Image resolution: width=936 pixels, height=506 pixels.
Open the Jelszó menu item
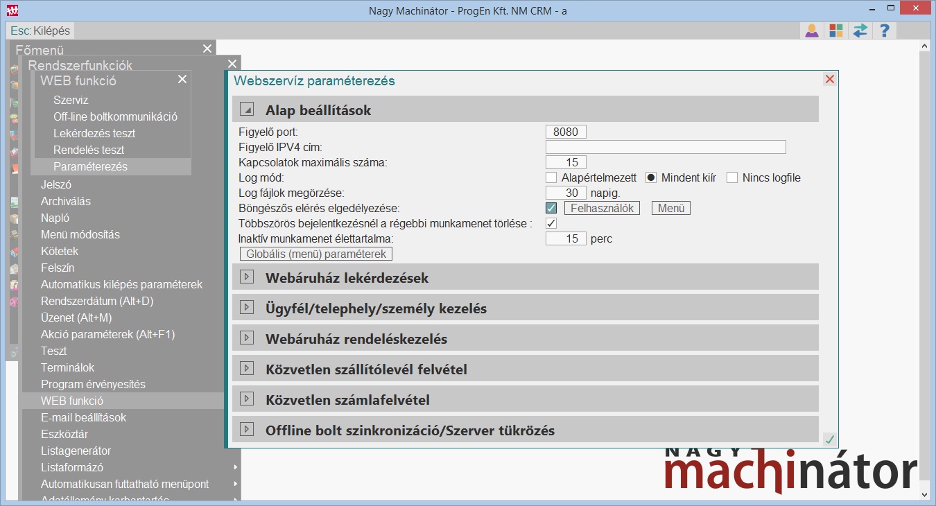click(56, 184)
